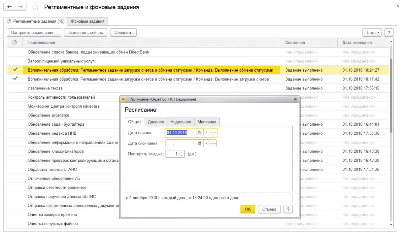Select the row Обновление задач бухгалтера
Viewport: 402px width, 234px height.
point(63,124)
